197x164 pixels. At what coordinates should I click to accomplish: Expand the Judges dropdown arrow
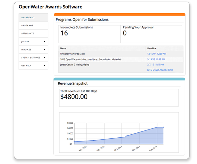click(44, 41)
